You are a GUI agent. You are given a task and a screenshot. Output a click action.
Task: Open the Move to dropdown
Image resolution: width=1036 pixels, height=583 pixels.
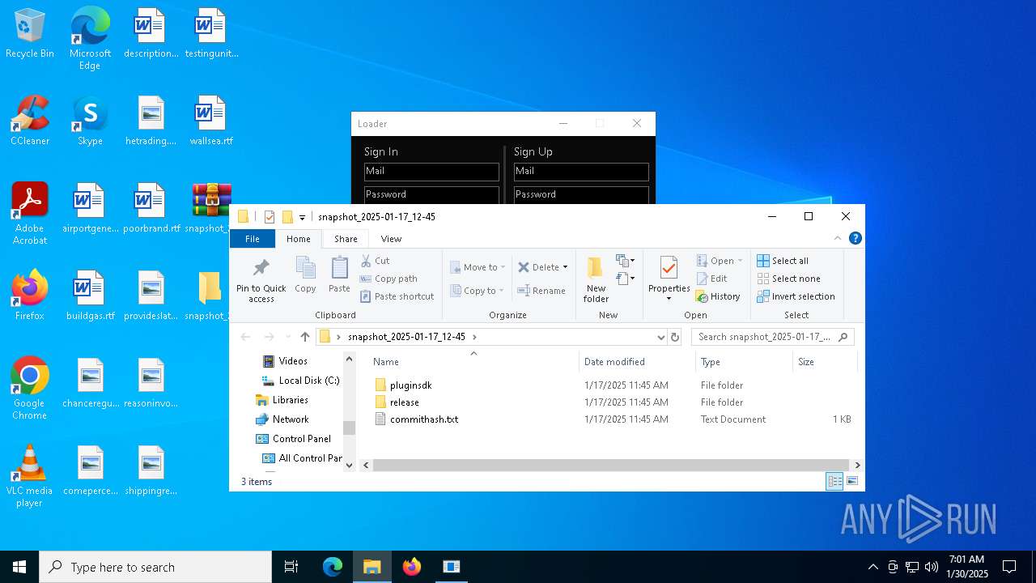click(478, 267)
